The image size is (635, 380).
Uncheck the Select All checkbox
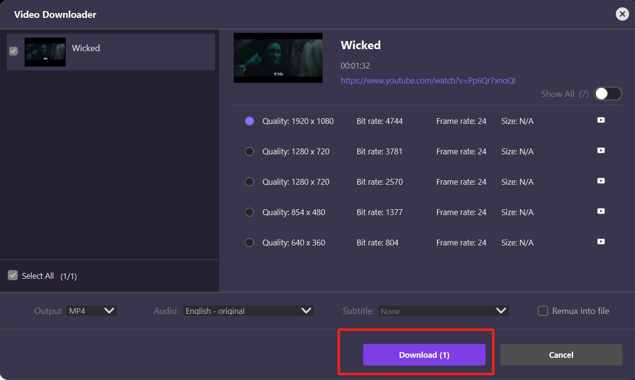(x=13, y=275)
